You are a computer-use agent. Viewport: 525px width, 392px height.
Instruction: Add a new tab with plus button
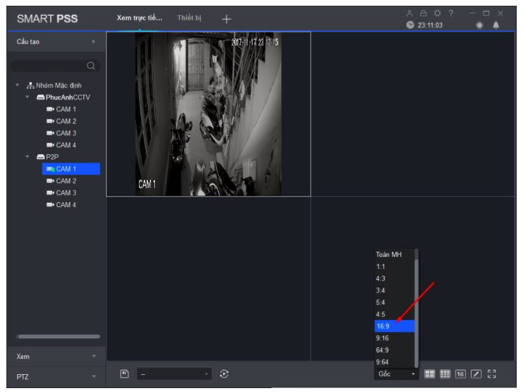226,19
